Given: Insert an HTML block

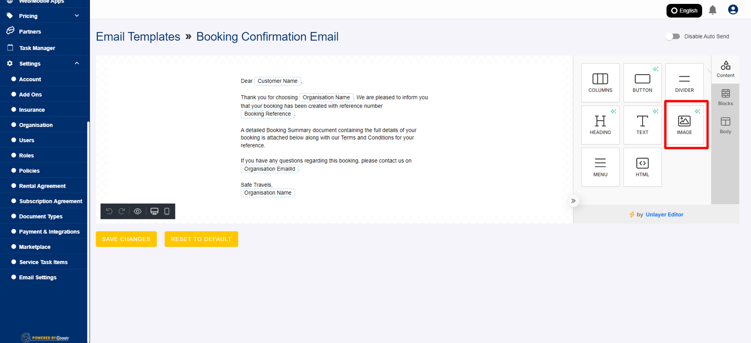Looking at the screenshot, I should tap(642, 167).
